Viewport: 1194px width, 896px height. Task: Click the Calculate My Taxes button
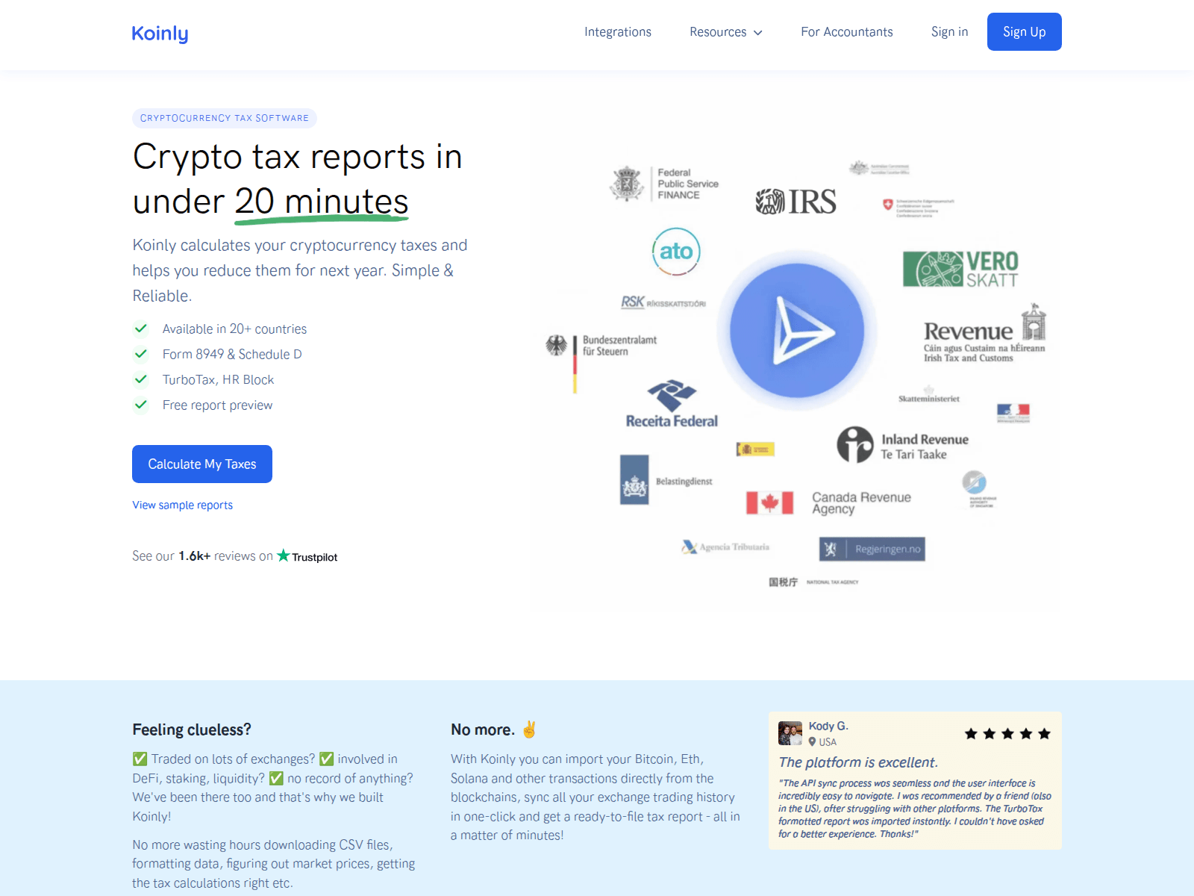click(x=202, y=464)
